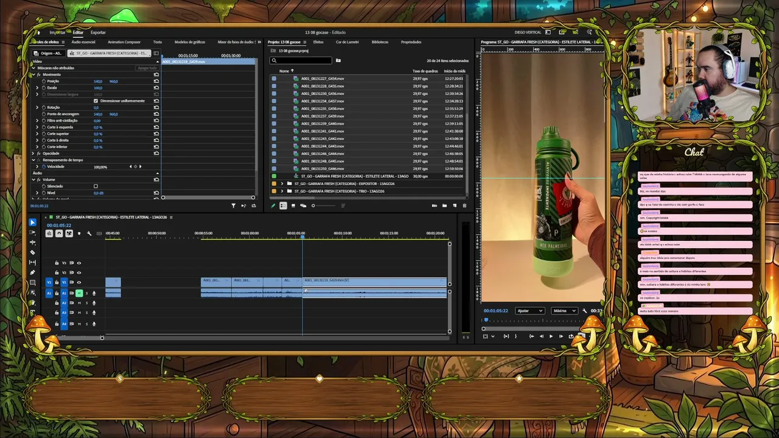The image size is (779, 438).
Task: Sort project items by Nome column
Action: click(x=284, y=71)
